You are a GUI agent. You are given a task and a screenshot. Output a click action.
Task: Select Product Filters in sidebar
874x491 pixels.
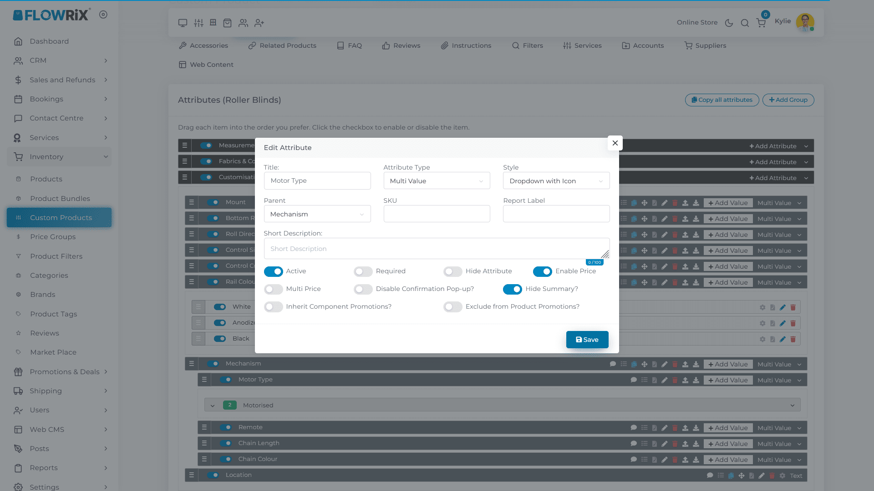coord(56,256)
